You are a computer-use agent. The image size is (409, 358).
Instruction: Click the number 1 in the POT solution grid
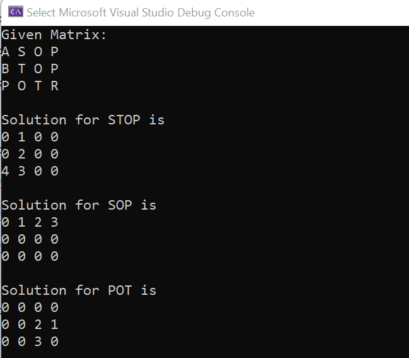[55, 325]
